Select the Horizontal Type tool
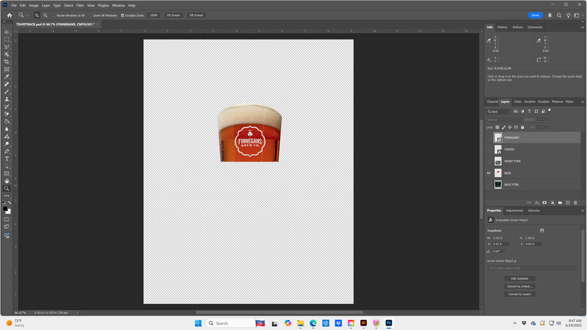This screenshot has height=330, width=587. 6,159
